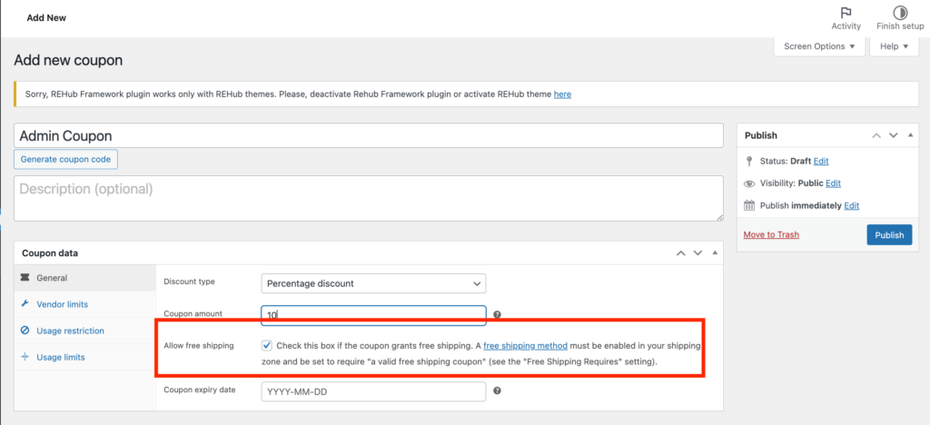Click the 'Discount type' label
The width and height of the screenshot is (930, 425).
click(x=189, y=282)
